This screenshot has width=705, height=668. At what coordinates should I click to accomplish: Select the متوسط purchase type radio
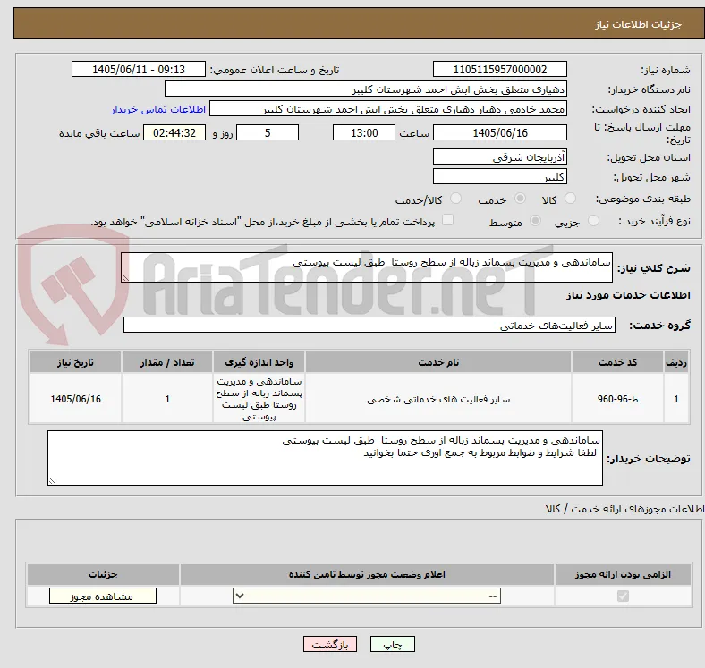[x=535, y=221]
